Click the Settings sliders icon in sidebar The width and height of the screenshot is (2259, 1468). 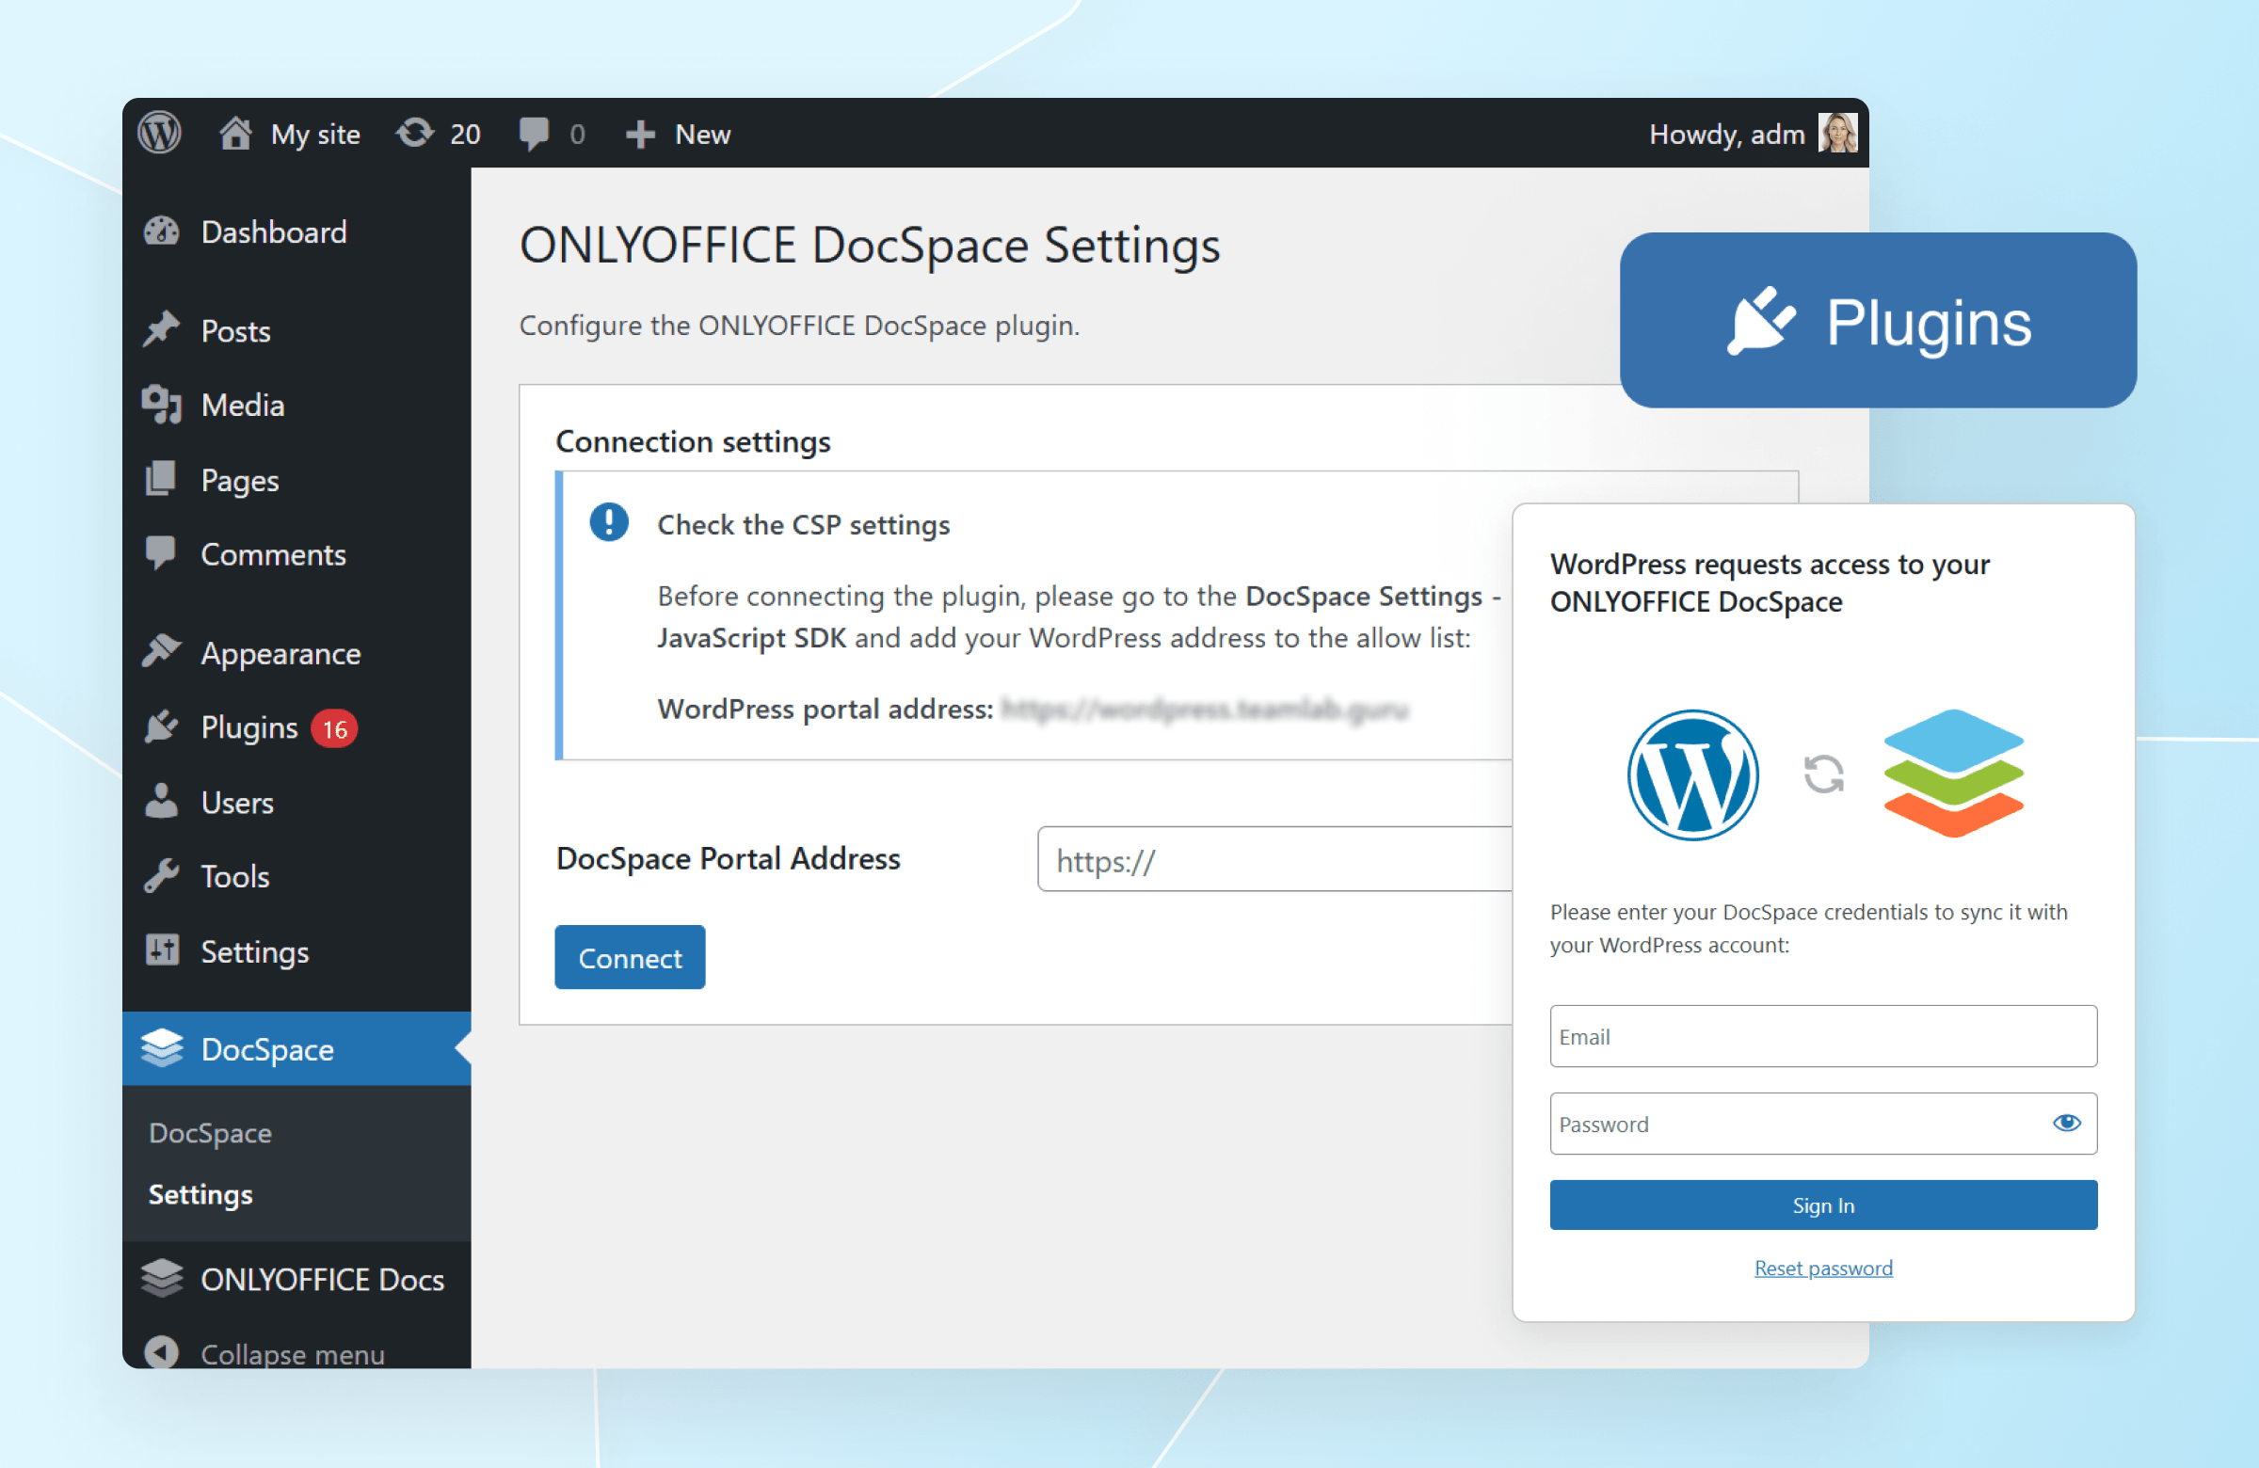click(161, 949)
